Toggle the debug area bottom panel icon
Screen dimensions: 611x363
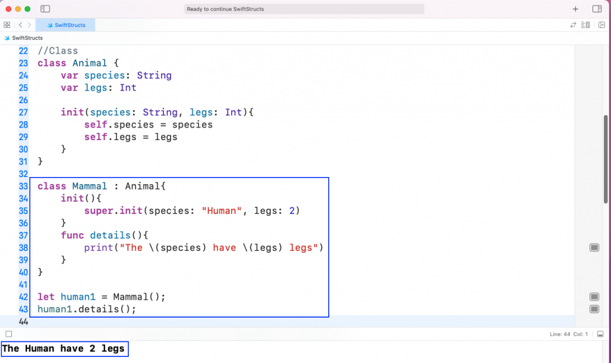[x=600, y=334]
